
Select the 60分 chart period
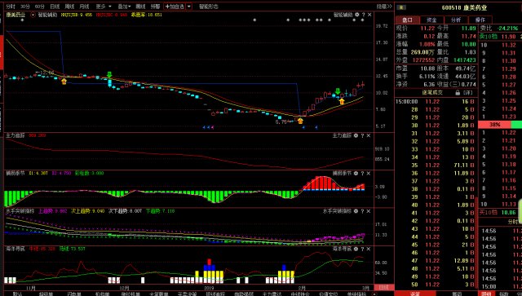point(40,7)
